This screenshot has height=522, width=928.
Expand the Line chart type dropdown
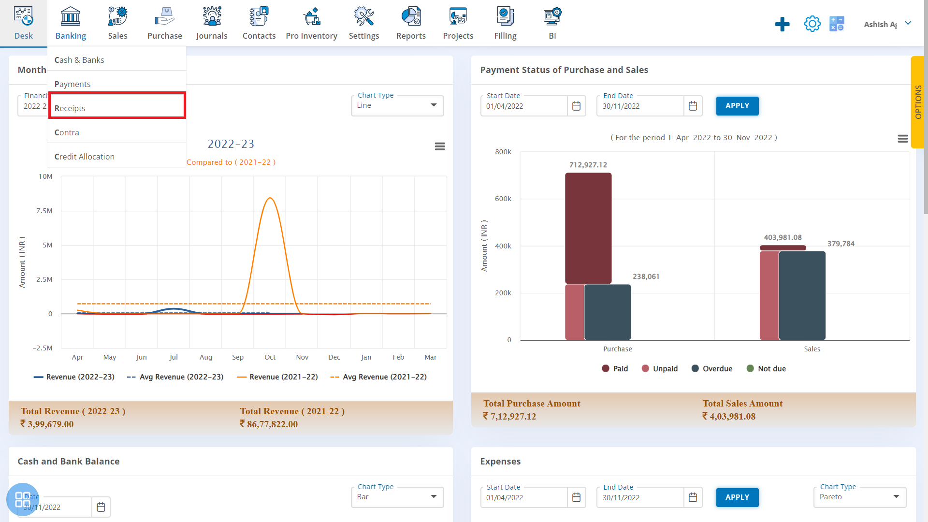(x=397, y=105)
